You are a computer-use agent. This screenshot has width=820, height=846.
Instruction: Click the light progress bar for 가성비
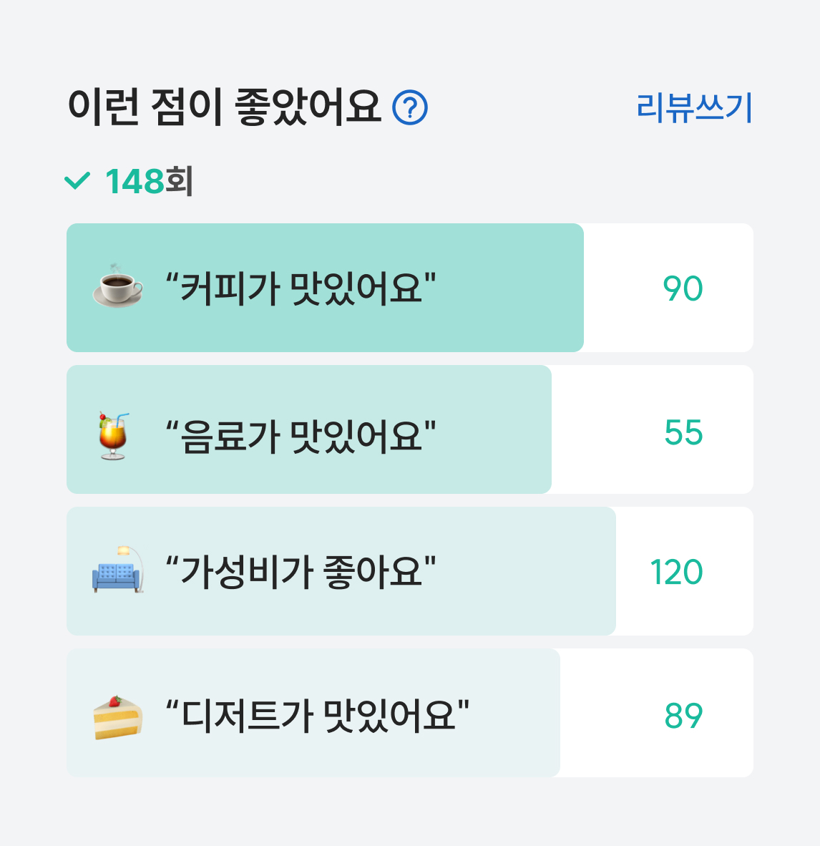(x=341, y=571)
